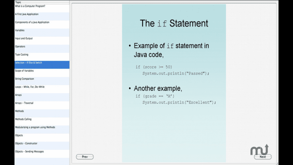Select the Objects topic row

tap(42, 137)
